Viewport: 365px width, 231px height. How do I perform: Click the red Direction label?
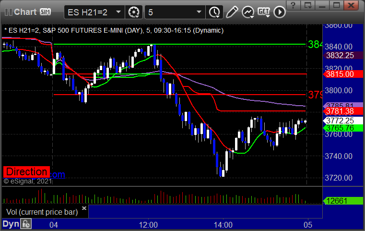26,172
